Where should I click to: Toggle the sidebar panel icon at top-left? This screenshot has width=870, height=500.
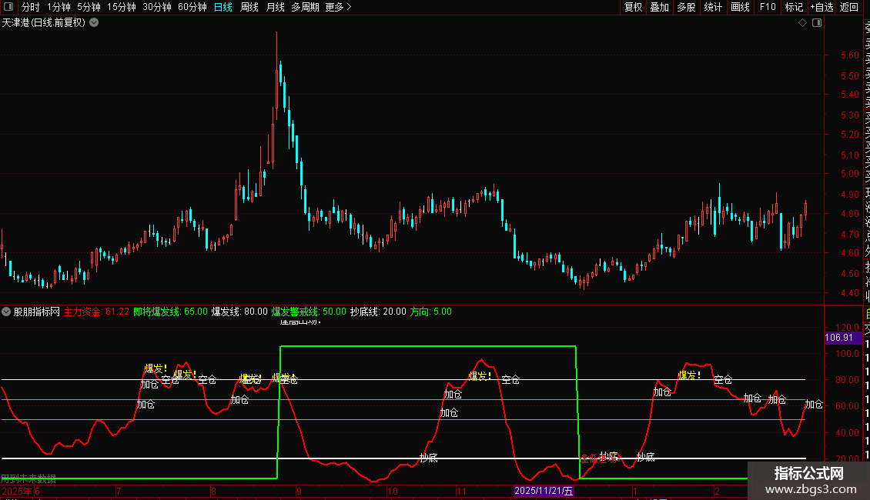point(8,7)
